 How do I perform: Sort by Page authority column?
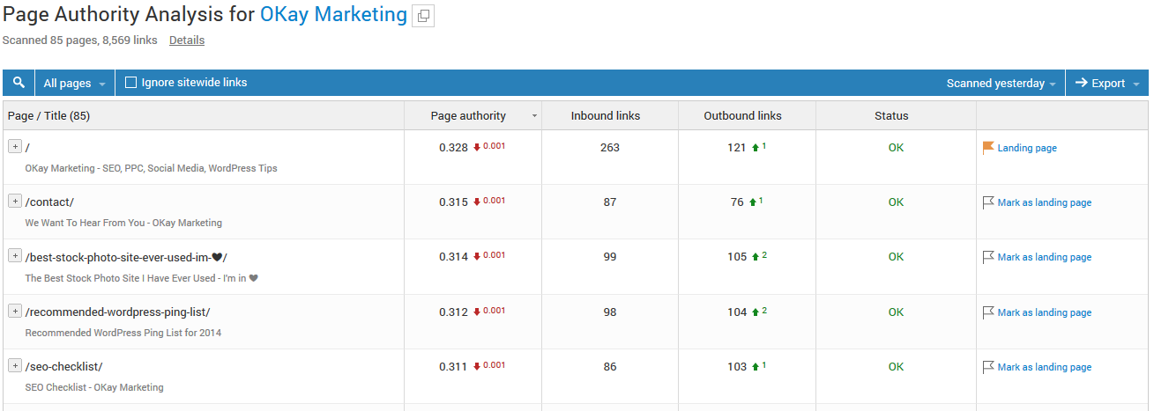[468, 115]
